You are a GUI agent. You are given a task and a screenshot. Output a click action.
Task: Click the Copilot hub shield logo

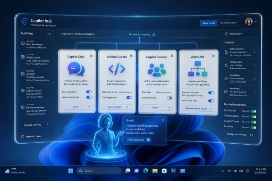[25, 22]
